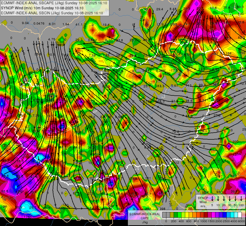Click the 'J/kg' unit label in the legend
The image size is (246, 226).
point(145,222)
